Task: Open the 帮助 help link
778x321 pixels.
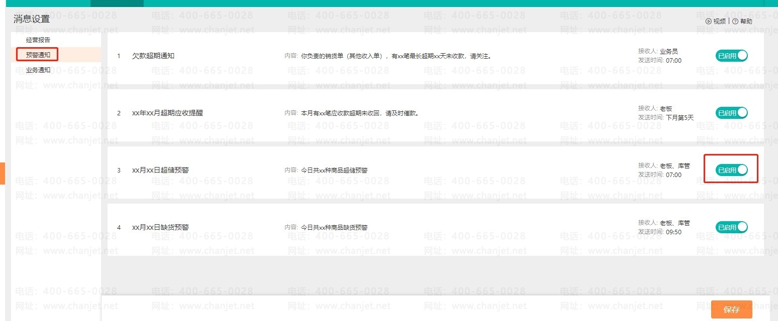Action: (x=742, y=21)
